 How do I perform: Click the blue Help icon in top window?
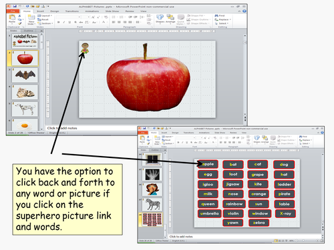pyautogui.click(x=244, y=11)
